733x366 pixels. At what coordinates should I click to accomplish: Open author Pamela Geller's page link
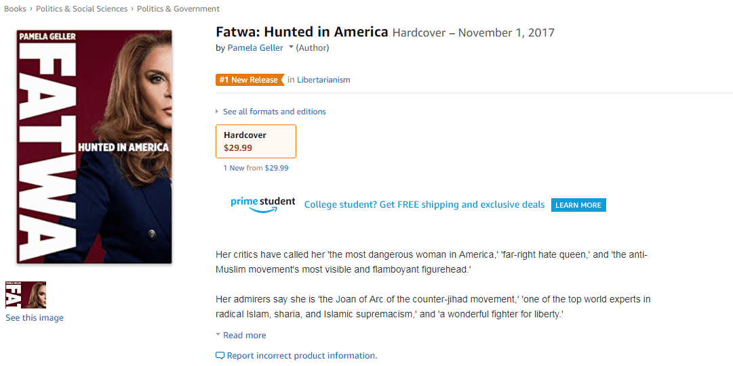pyautogui.click(x=256, y=48)
